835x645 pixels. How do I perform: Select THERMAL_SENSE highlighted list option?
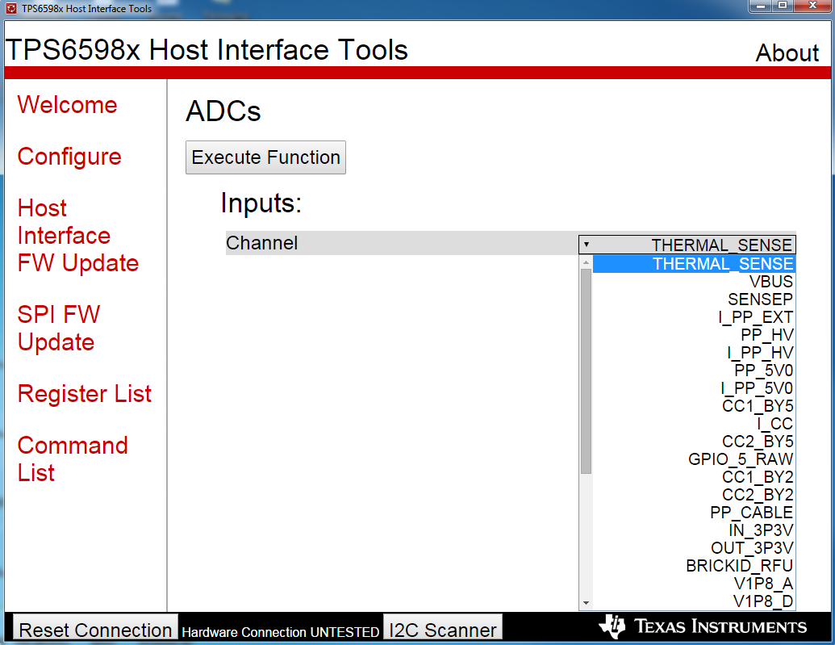[x=694, y=264]
